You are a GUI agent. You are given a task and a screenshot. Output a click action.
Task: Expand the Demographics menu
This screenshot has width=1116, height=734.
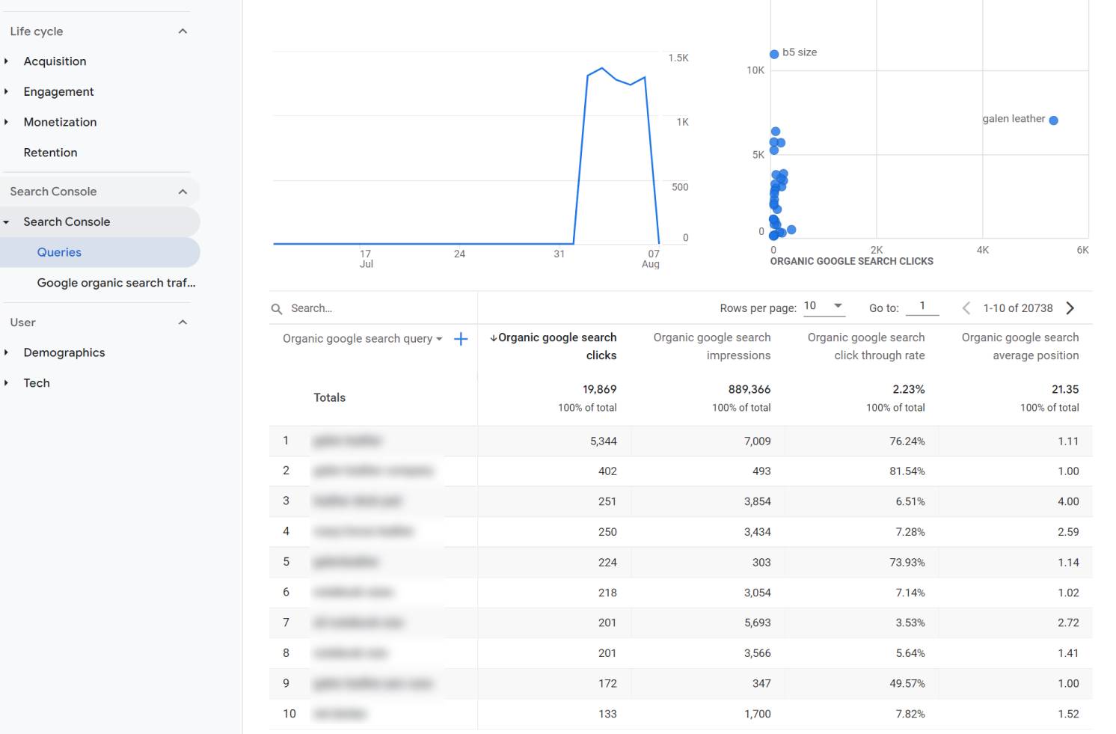pos(6,352)
